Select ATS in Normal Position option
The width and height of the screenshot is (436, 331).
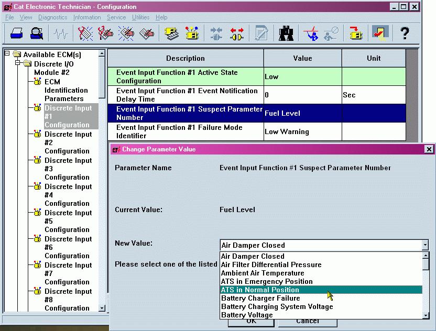(x=321, y=290)
